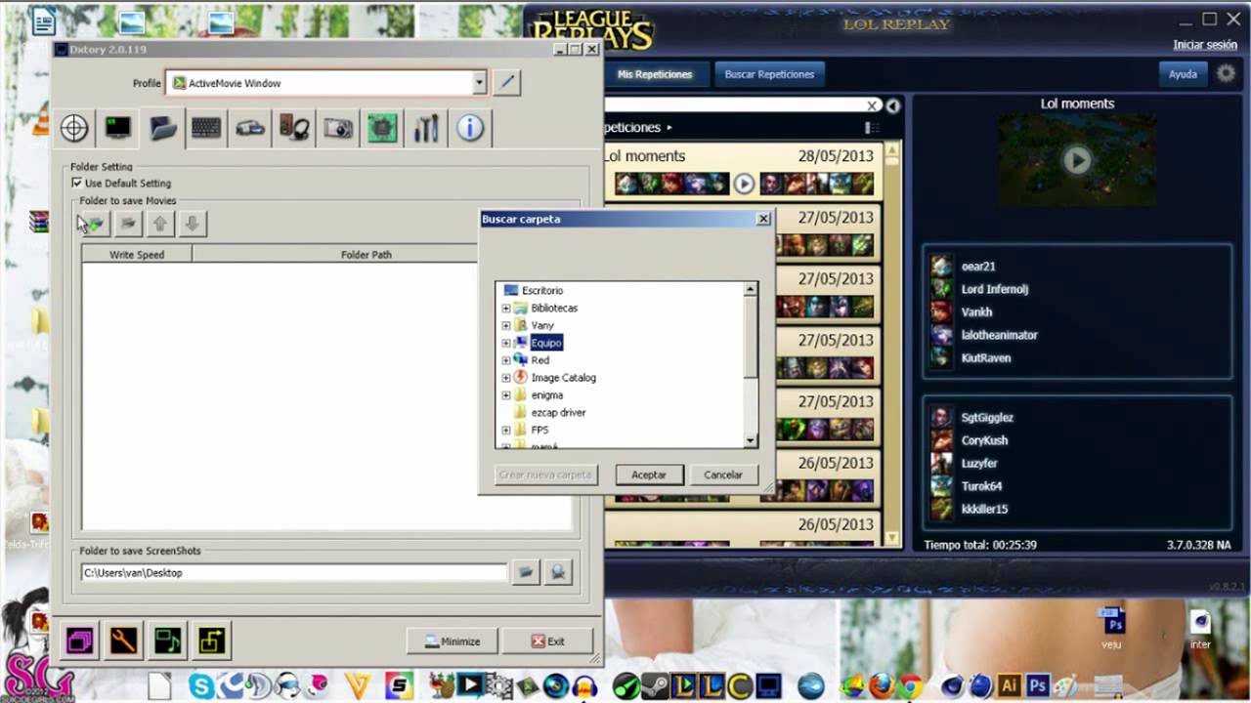This screenshot has width=1251, height=703.
Task: Click the collapse arrow beside the replay search box
Action: 892,105
